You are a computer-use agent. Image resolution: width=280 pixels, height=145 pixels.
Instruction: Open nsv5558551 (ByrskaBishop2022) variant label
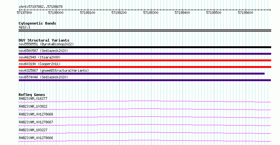point(46,44)
